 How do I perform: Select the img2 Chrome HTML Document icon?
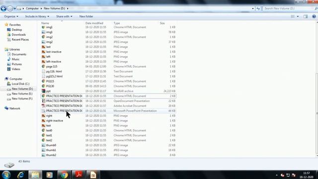(43, 37)
